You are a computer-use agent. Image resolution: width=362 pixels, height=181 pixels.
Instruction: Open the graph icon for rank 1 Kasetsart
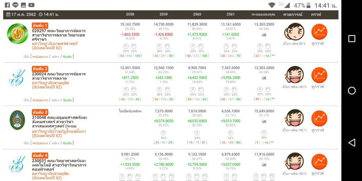tap(319, 31)
